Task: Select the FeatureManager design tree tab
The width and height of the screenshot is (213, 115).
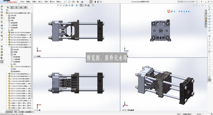Action: pyautogui.click(x=8, y=8)
